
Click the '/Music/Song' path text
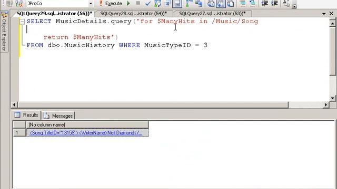pyautogui.click(x=235, y=21)
